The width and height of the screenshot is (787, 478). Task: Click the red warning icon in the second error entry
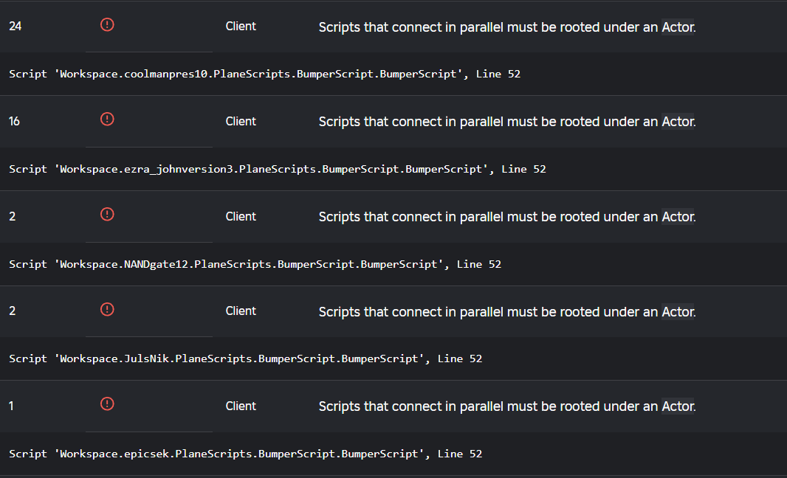pos(106,119)
